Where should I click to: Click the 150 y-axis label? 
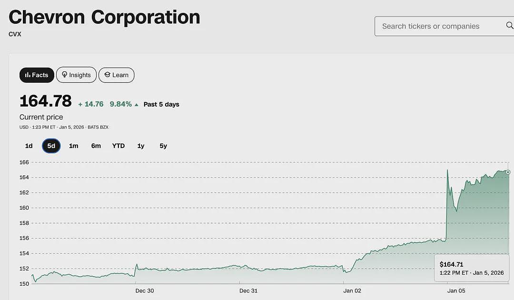point(24,284)
